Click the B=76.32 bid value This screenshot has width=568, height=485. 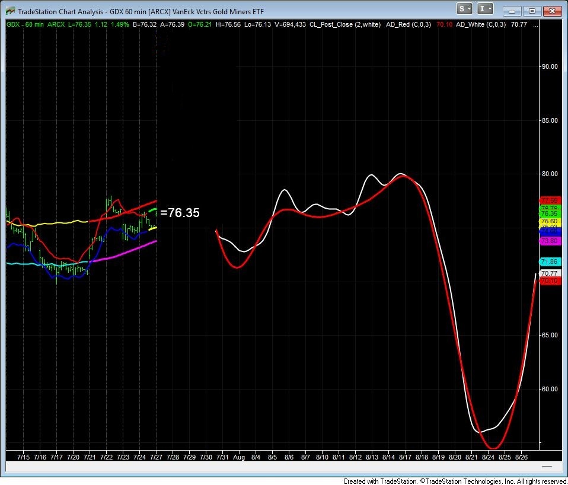click(x=145, y=25)
